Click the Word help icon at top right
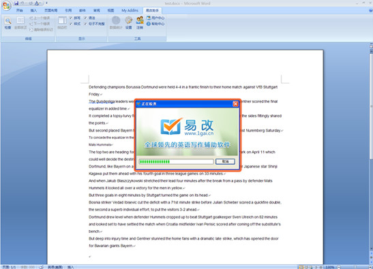 (371, 10)
